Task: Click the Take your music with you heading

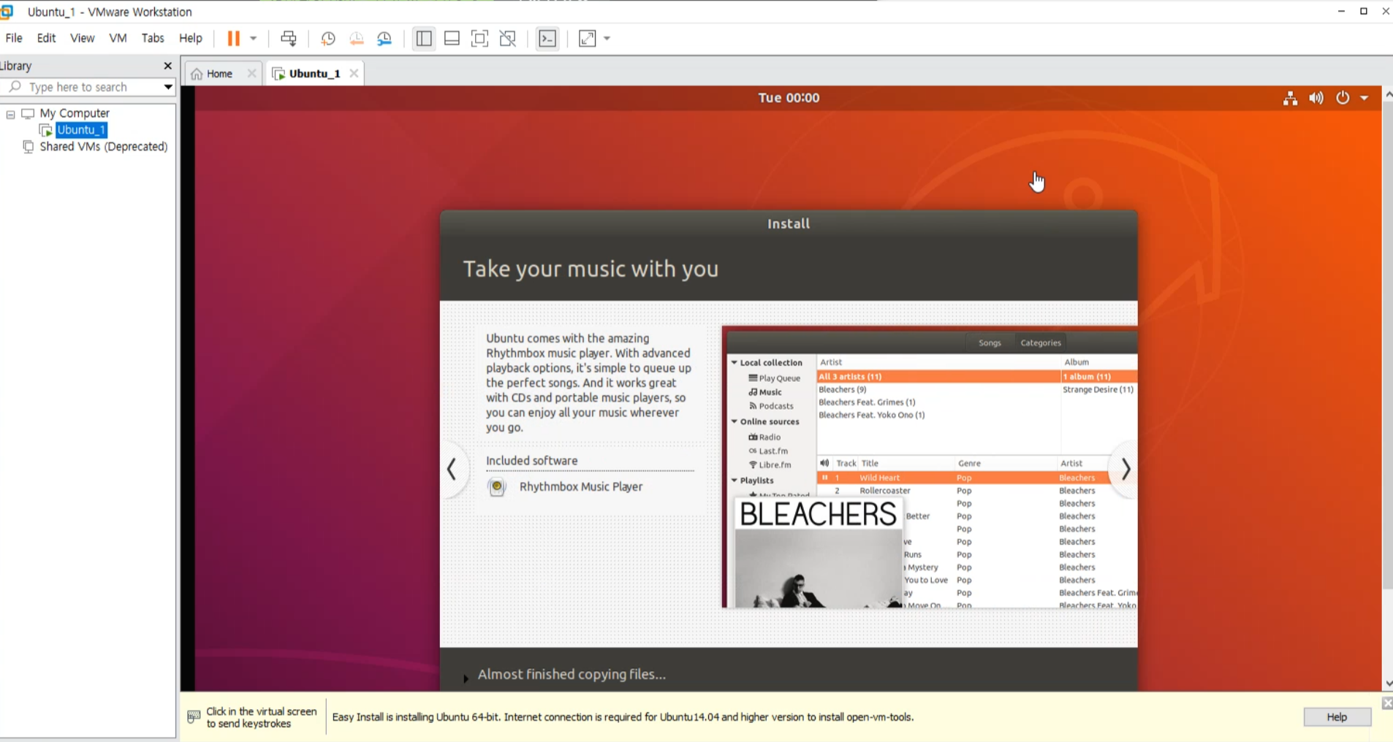Action: click(591, 269)
